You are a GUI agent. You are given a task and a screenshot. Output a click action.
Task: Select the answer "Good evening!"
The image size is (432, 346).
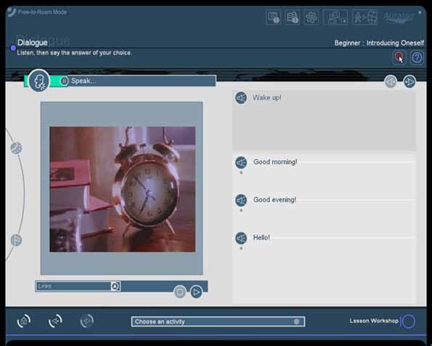(x=274, y=200)
